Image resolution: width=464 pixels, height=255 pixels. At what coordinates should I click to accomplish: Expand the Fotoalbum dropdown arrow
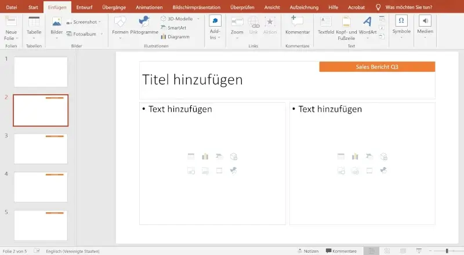pyautogui.click(x=101, y=34)
